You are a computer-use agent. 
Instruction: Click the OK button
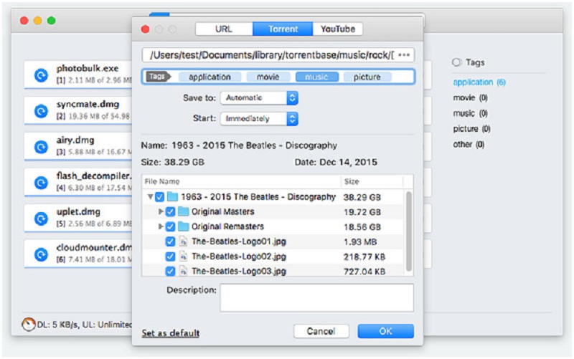point(385,332)
